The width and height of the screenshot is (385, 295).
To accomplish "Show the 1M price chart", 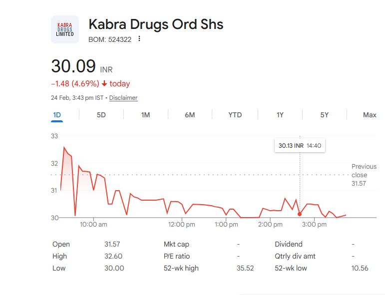I will (145, 115).
